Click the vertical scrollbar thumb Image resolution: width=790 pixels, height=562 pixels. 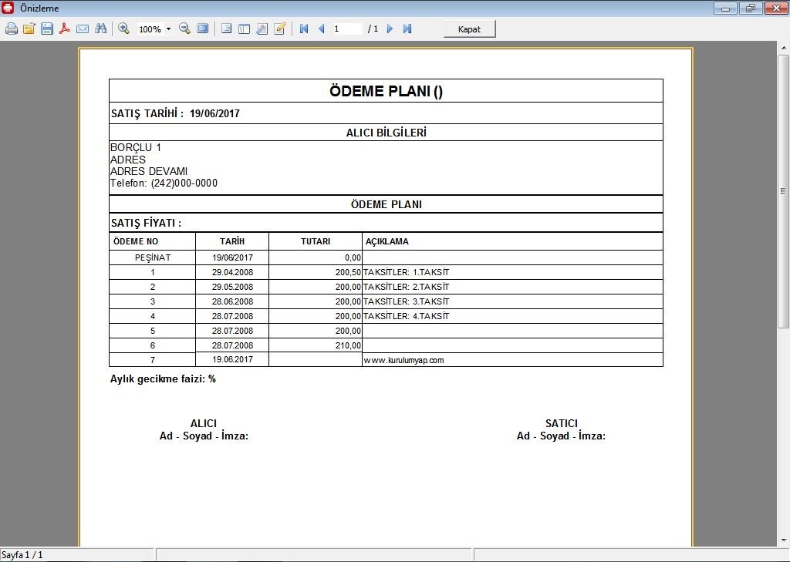(x=784, y=191)
